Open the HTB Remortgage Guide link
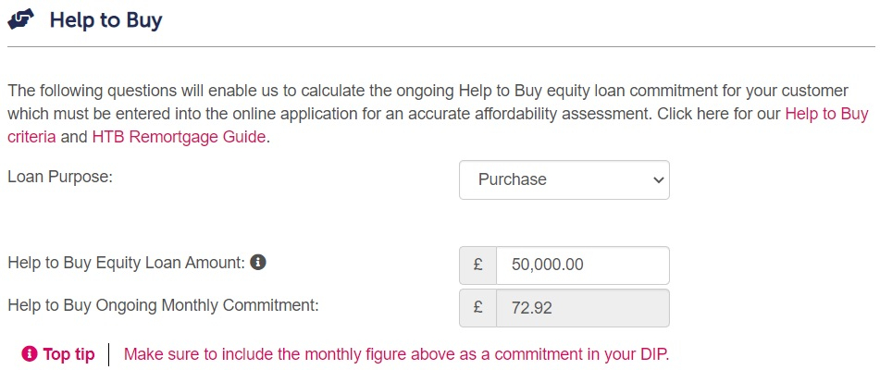This screenshot has height=370, width=880. tap(179, 137)
